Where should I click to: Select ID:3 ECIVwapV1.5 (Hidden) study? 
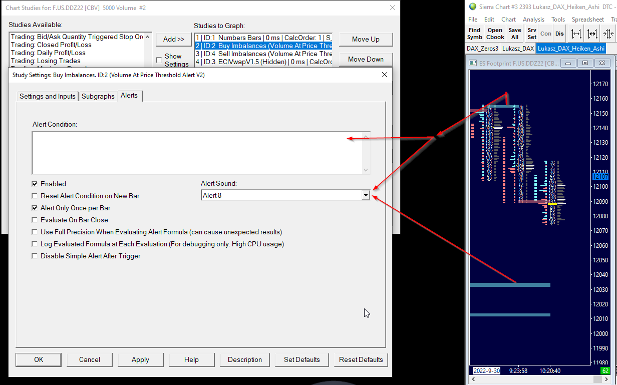[263, 62]
